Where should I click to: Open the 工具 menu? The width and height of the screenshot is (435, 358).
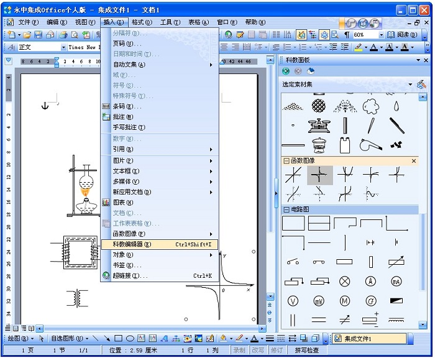click(x=170, y=22)
